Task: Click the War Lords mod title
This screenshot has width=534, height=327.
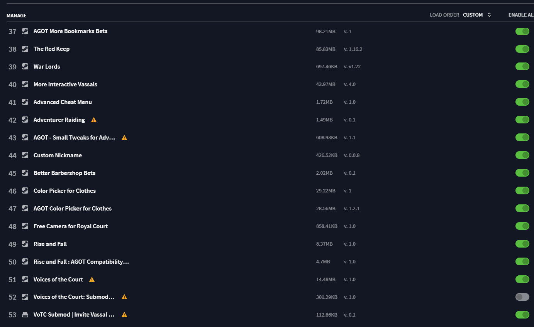Action: pos(47,67)
